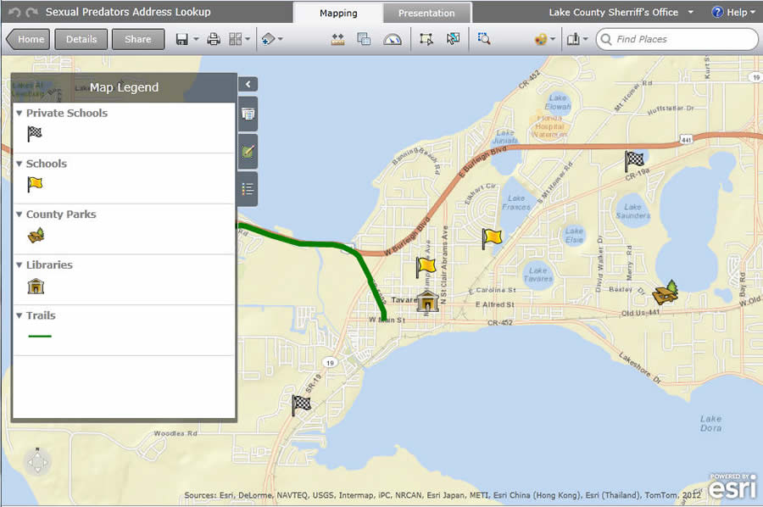This screenshot has height=507, width=763.
Task: Click the Details button
Action: coord(81,39)
